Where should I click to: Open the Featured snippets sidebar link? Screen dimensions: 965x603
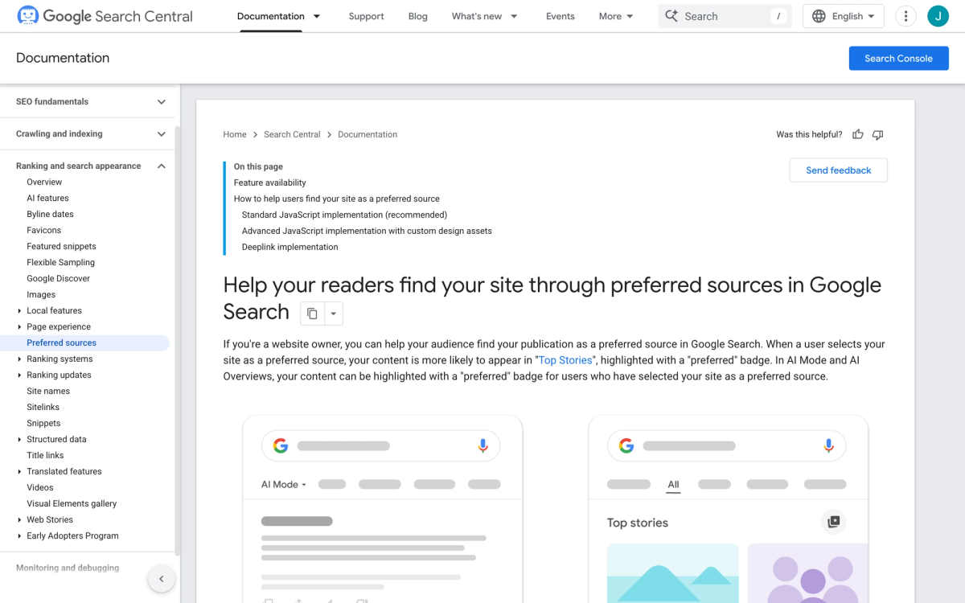[x=61, y=246]
